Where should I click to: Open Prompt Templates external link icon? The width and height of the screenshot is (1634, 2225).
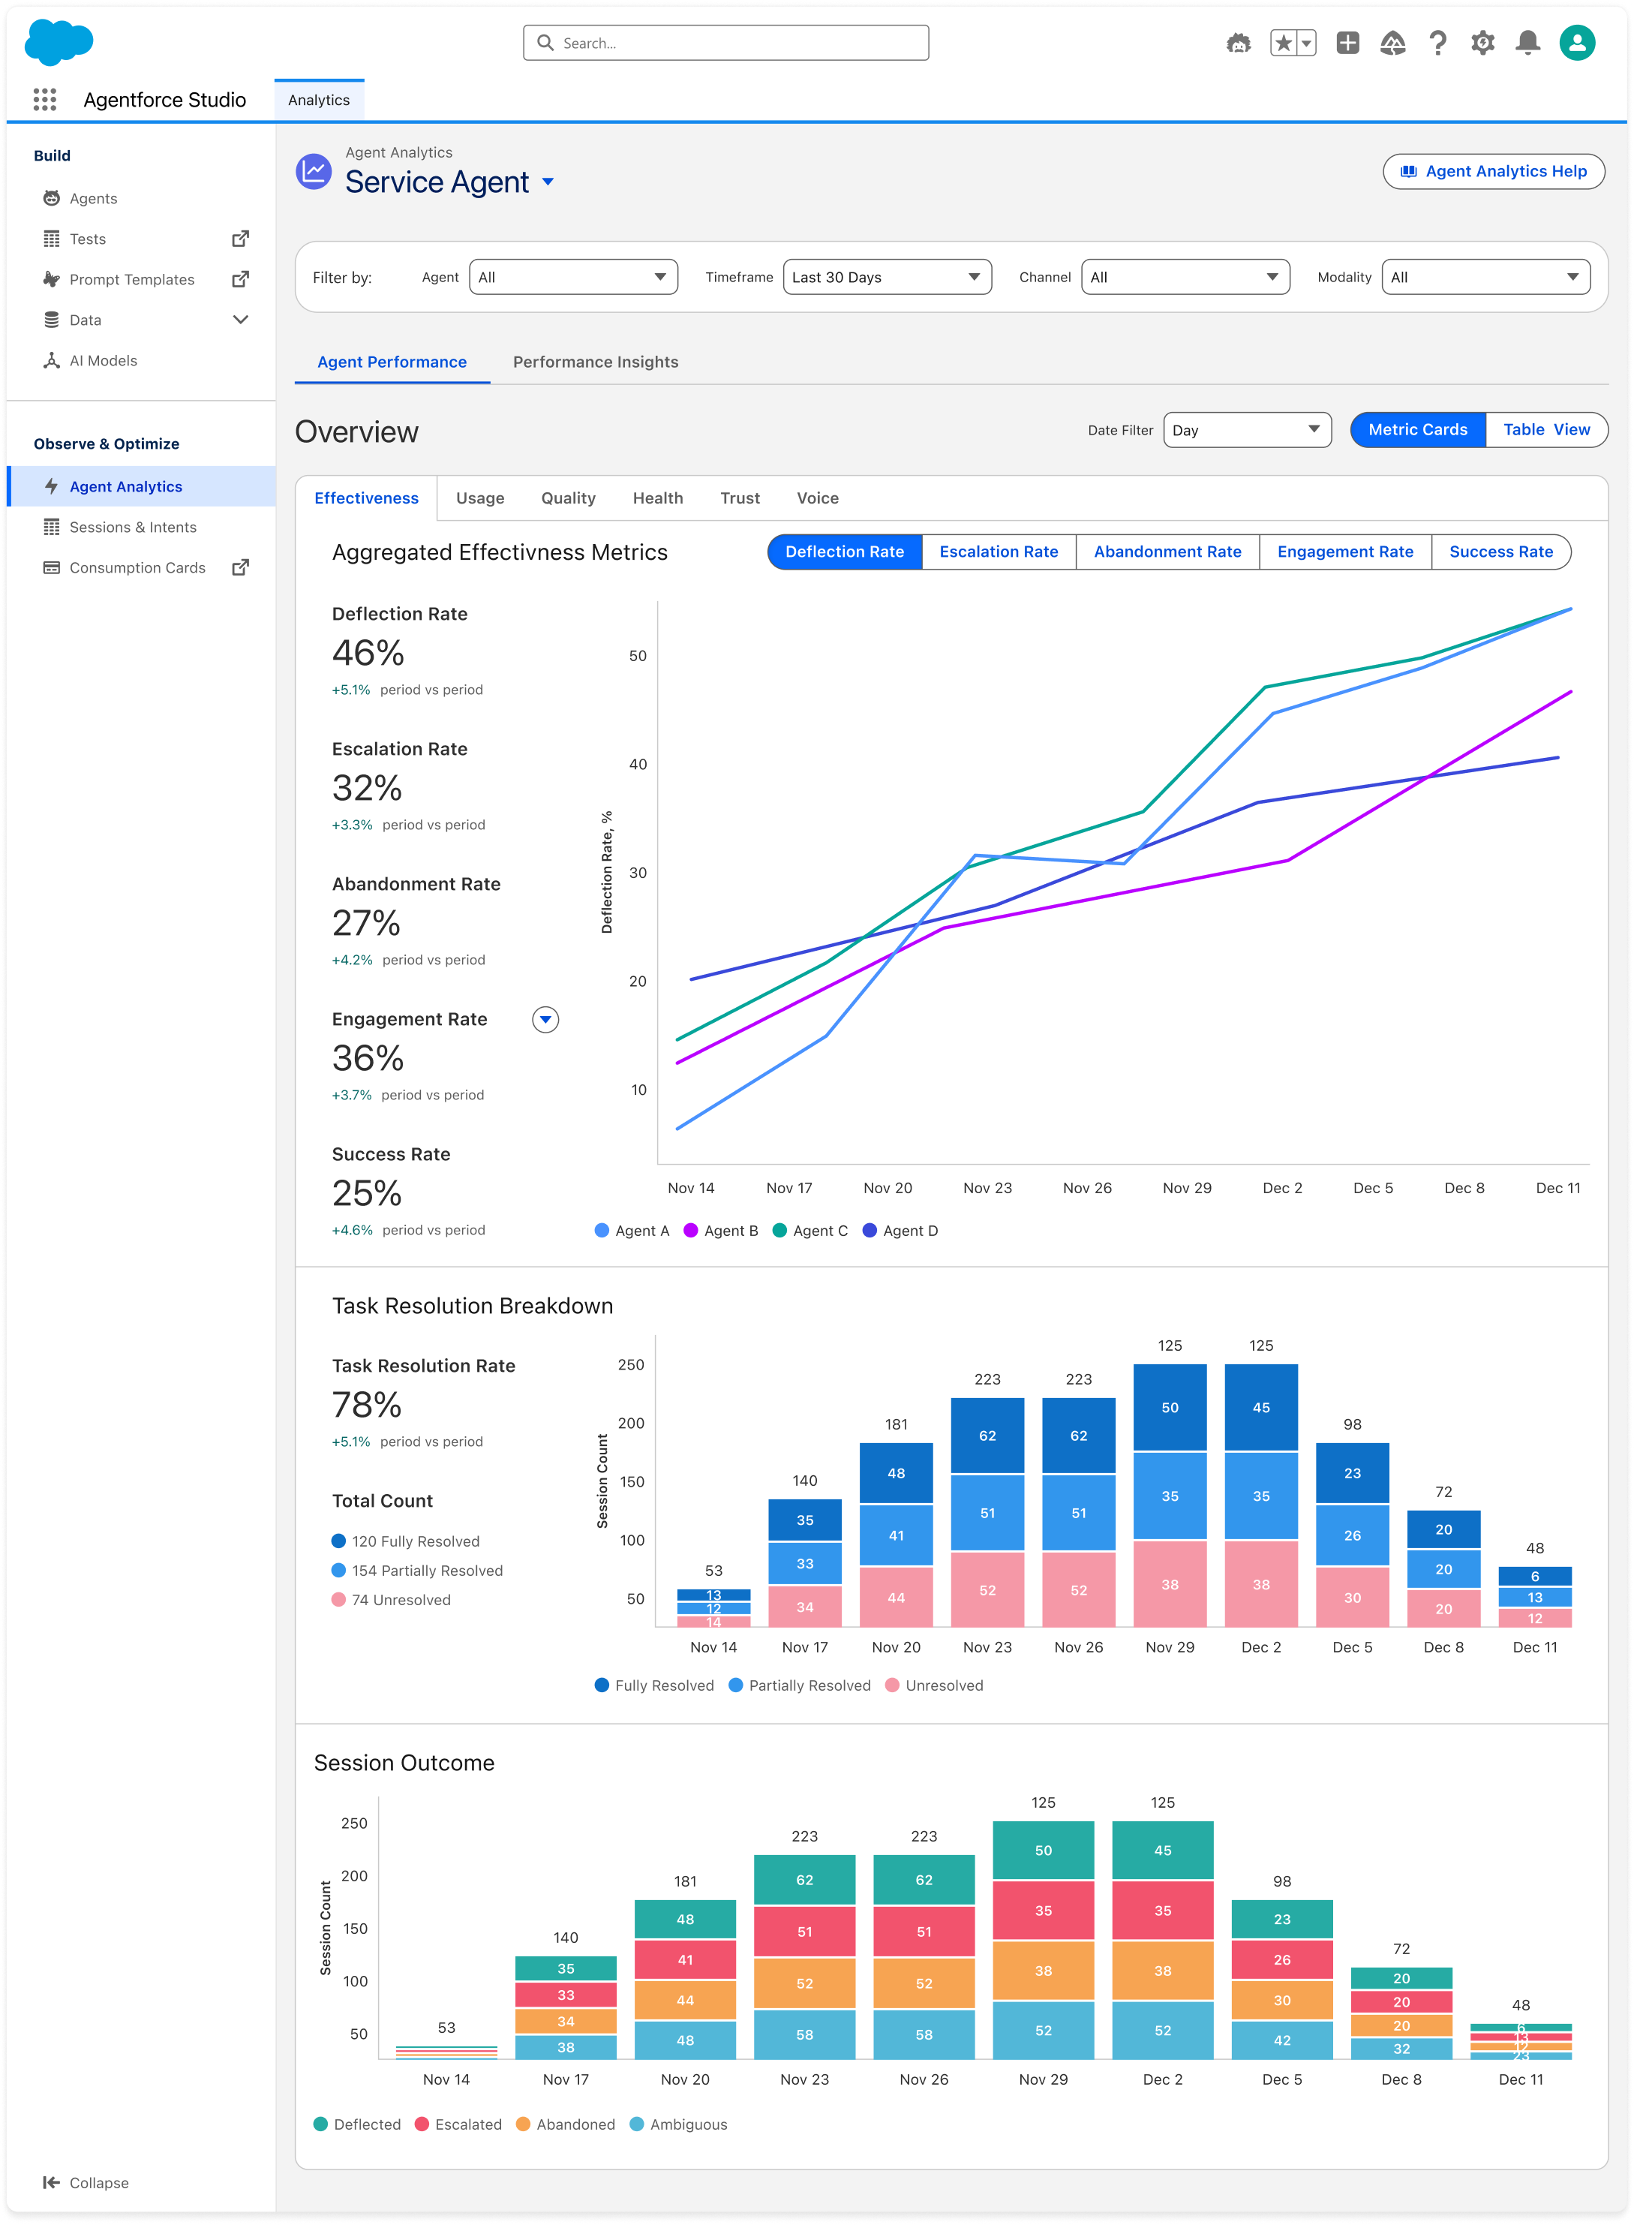point(240,279)
